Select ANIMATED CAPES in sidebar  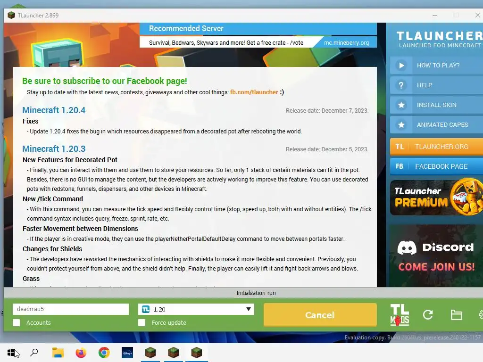(436, 124)
